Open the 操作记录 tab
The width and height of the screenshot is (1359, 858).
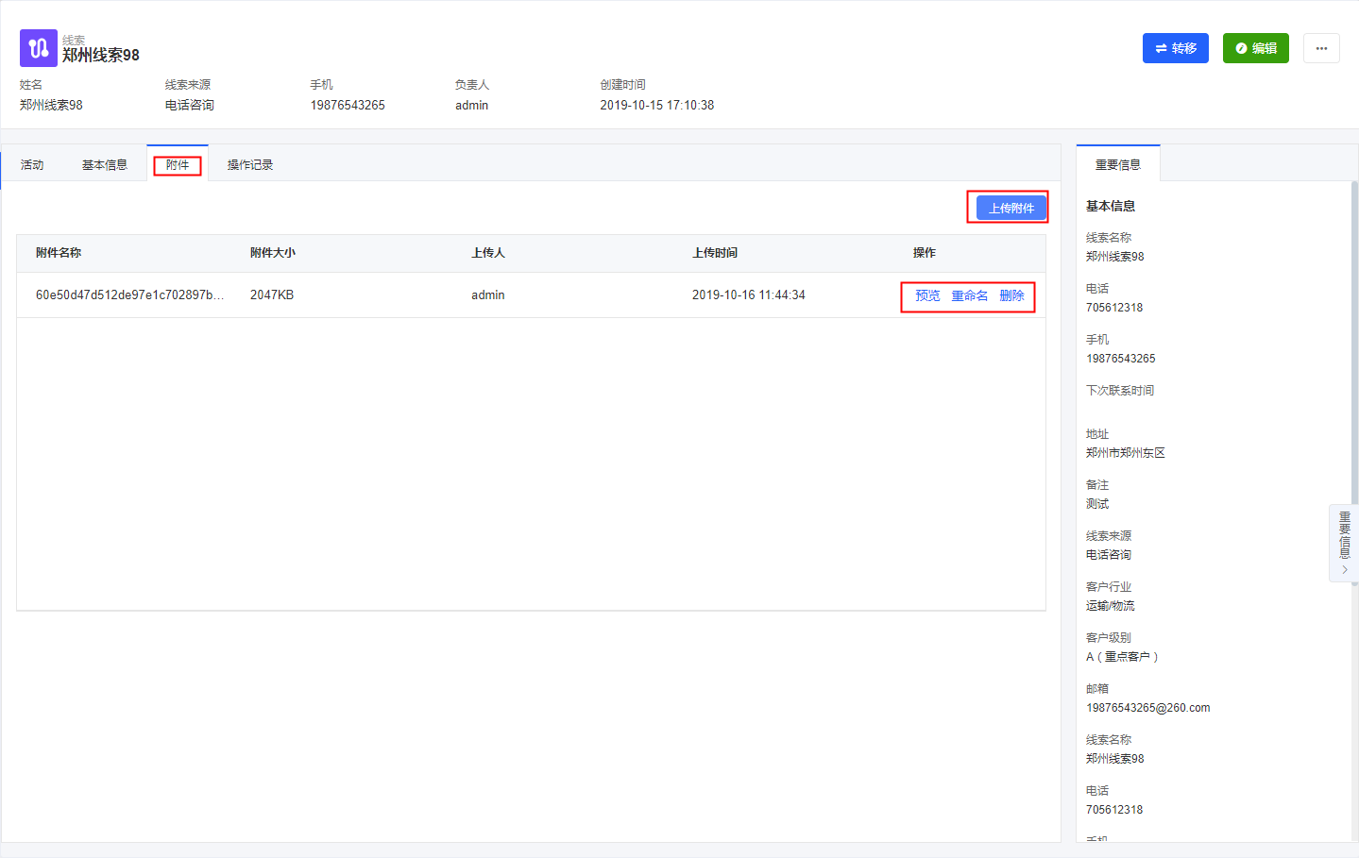[250, 165]
